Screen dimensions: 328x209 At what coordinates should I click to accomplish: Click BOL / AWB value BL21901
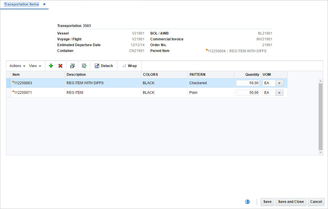coord(265,33)
